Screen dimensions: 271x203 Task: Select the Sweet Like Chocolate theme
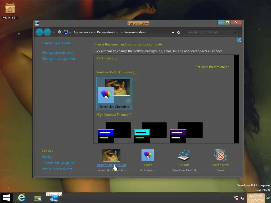point(114,93)
